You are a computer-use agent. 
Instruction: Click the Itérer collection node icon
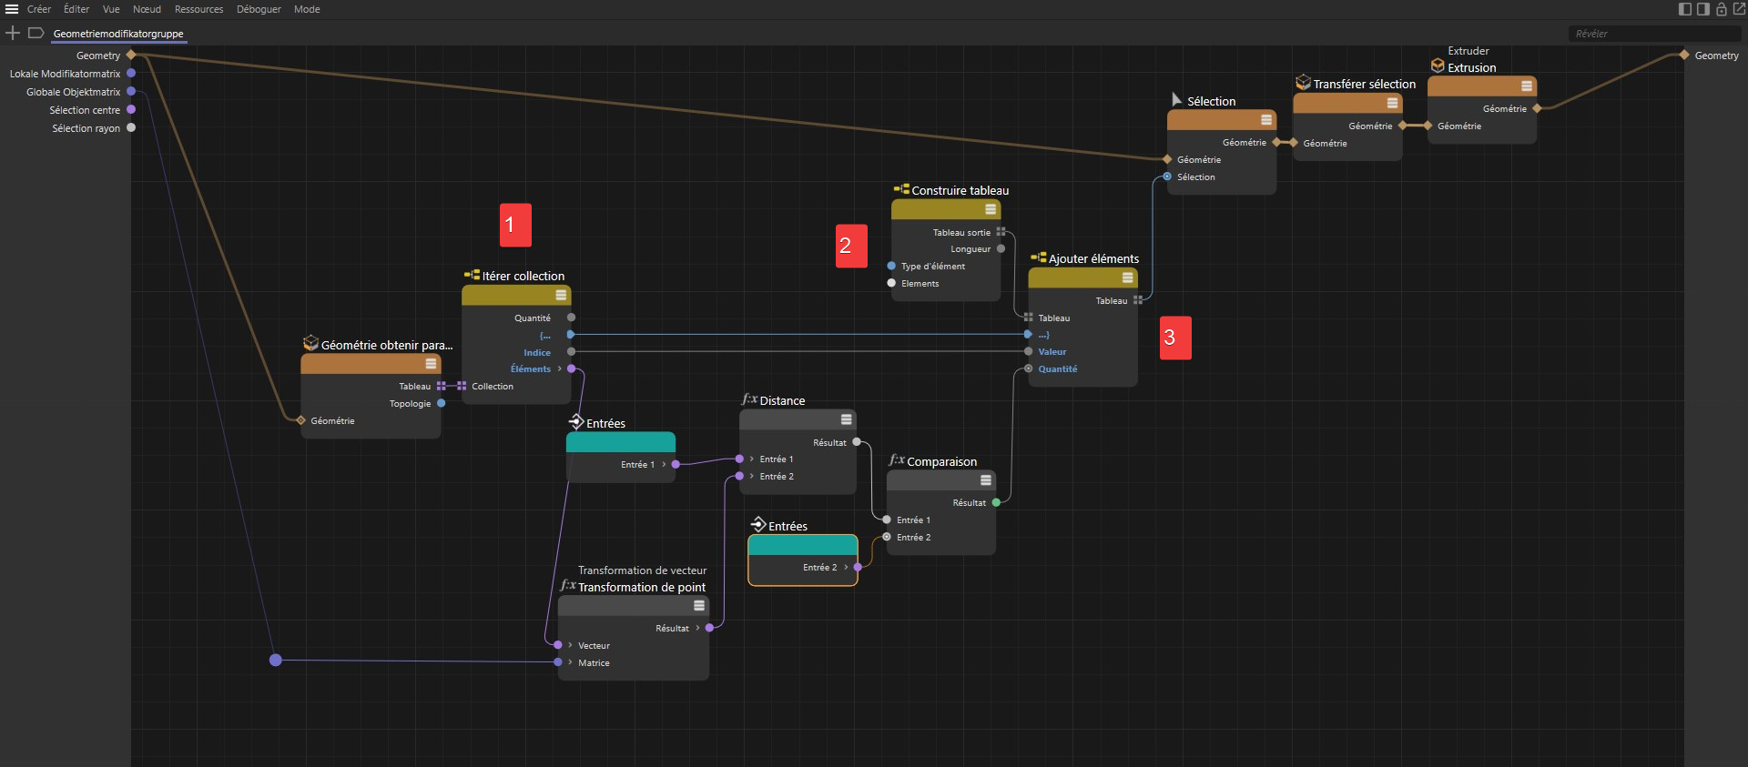point(472,275)
